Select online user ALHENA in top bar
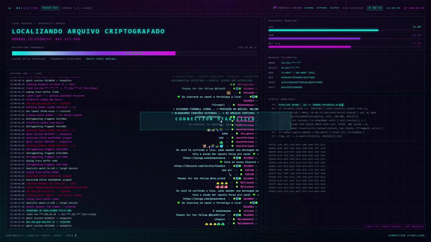This screenshot has width=431, height=242. (309, 8)
